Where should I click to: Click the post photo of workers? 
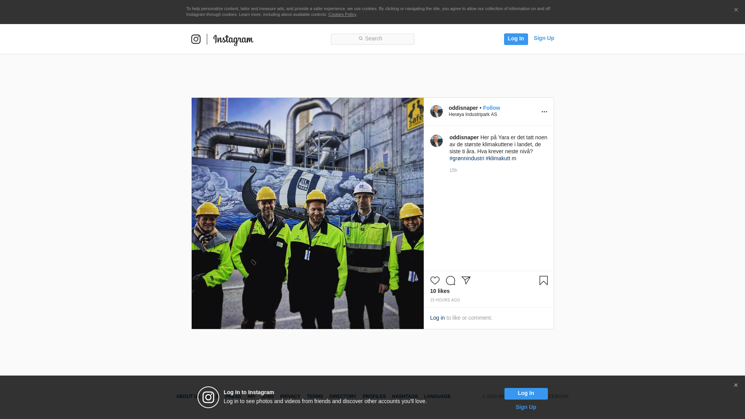pyautogui.click(x=307, y=213)
